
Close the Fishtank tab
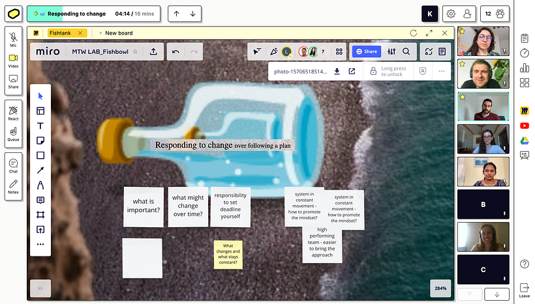point(80,33)
